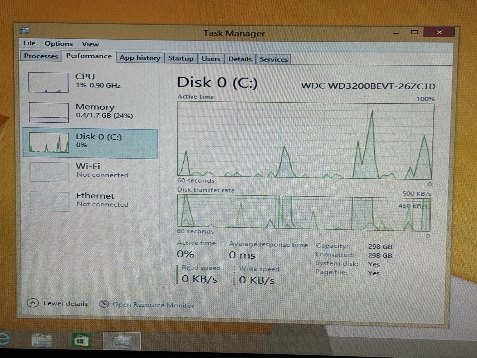
Task: Select the Wi-Fi sidebar item
Action: pos(90,172)
